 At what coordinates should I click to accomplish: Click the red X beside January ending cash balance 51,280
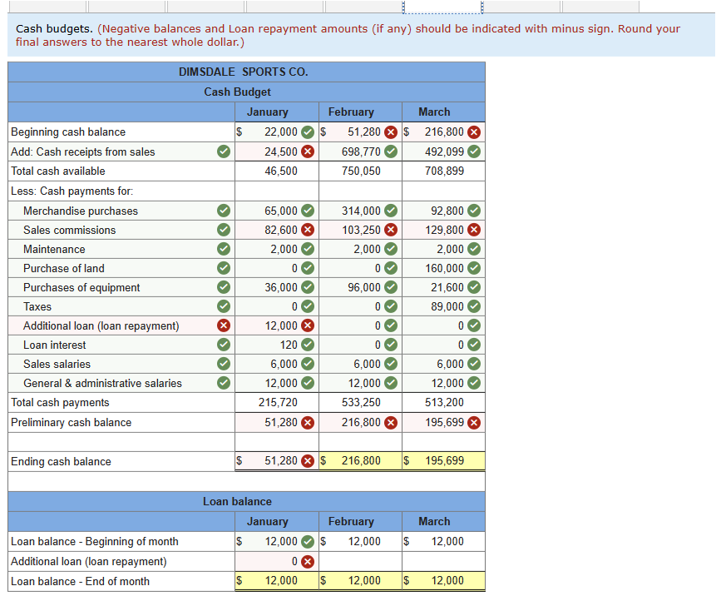(308, 460)
